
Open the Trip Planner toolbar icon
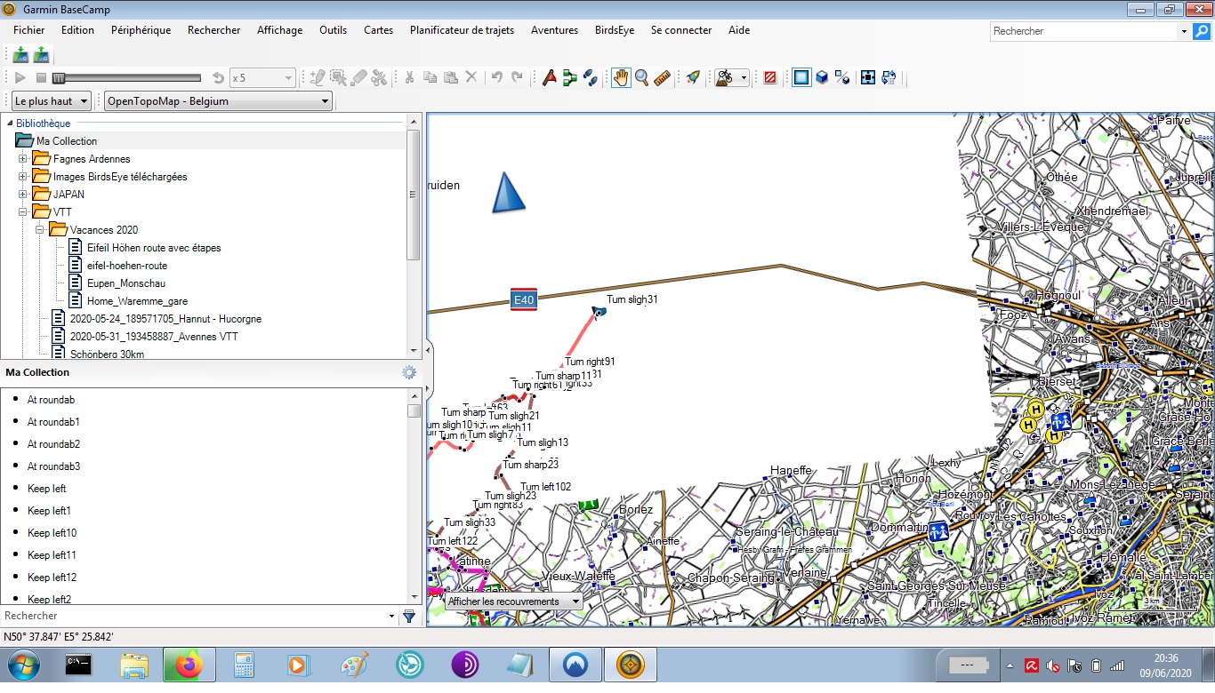[x=569, y=78]
